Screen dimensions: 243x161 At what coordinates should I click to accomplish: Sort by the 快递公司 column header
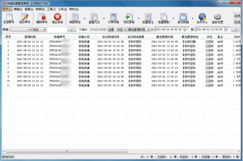click(84, 37)
